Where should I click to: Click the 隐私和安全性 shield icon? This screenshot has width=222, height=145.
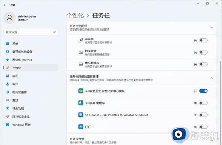[8, 116]
